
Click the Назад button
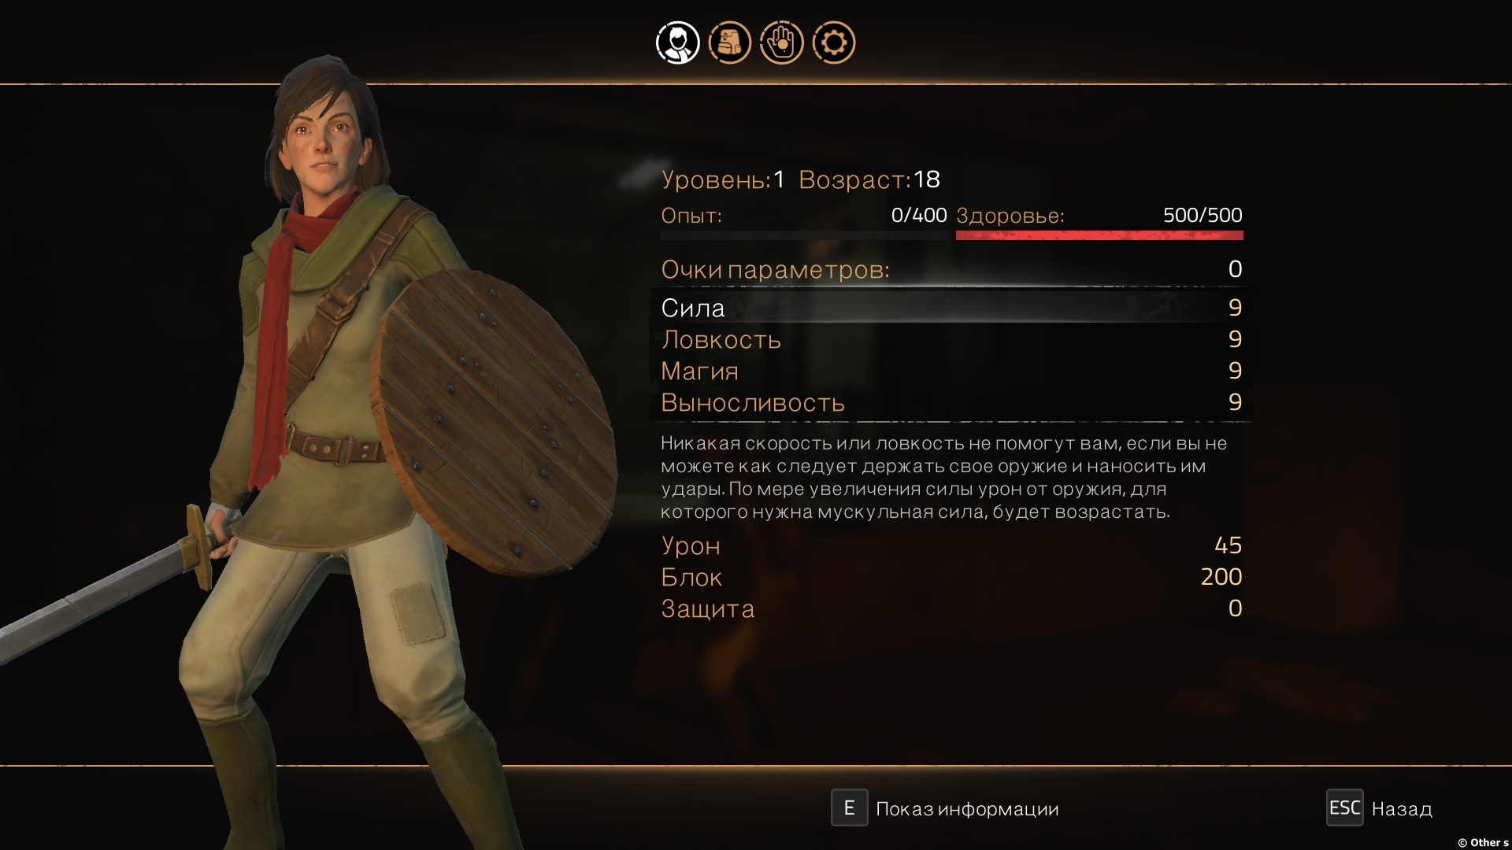1402,809
